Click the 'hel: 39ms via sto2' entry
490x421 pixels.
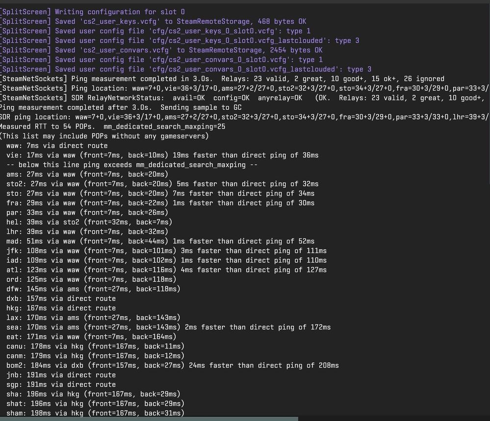coord(89,222)
